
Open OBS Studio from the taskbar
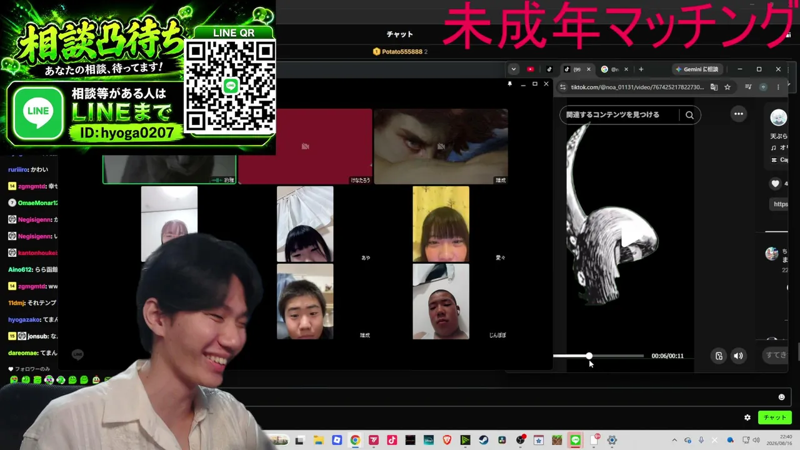[x=521, y=440]
